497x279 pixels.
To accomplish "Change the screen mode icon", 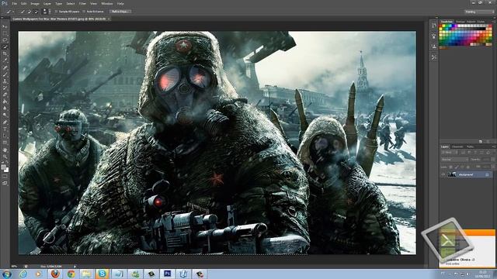I will pyautogui.click(x=5, y=183).
